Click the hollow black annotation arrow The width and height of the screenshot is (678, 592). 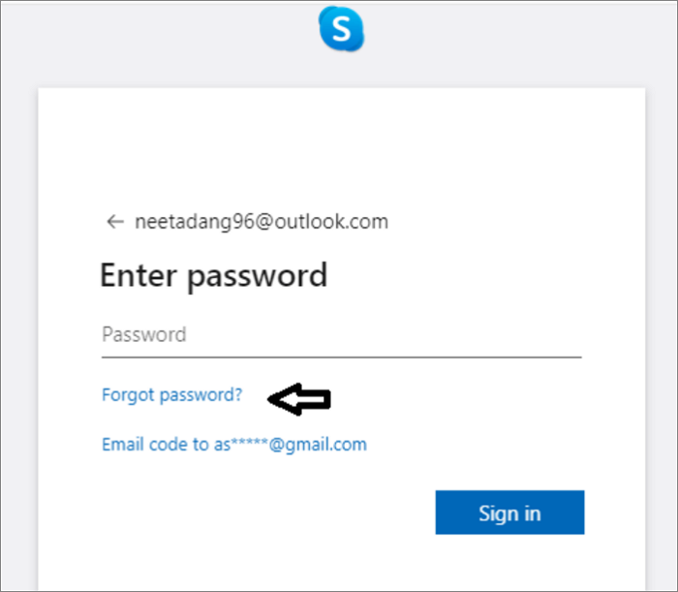[x=299, y=397]
